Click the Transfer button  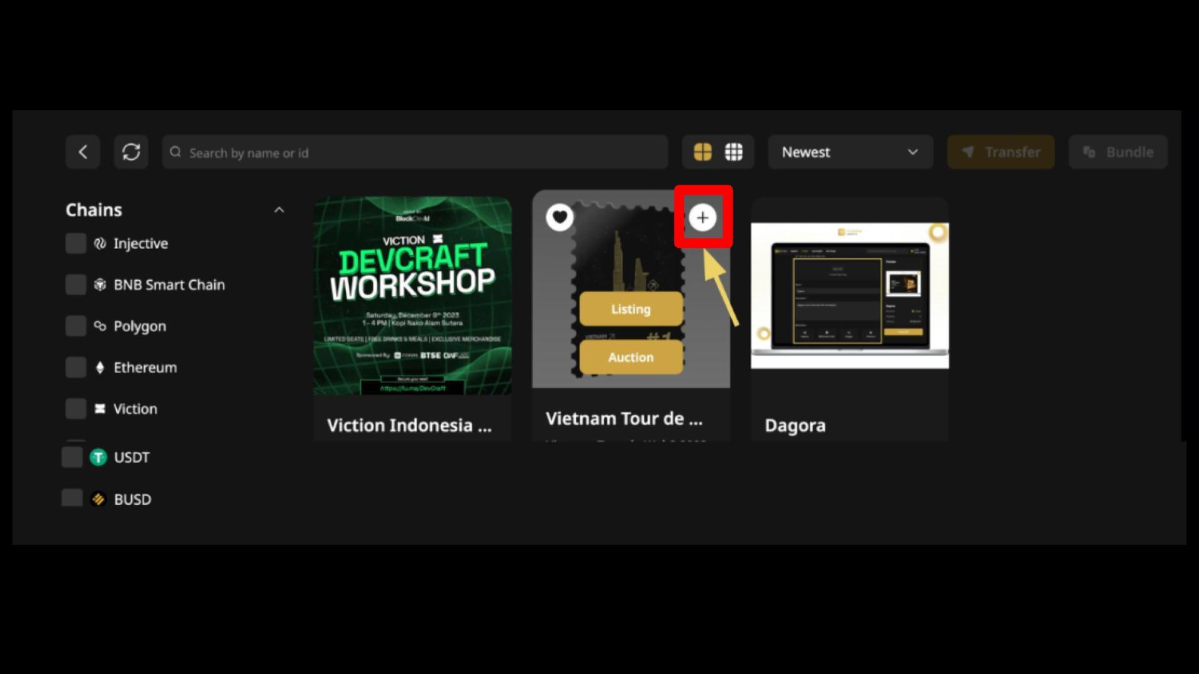1000,152
